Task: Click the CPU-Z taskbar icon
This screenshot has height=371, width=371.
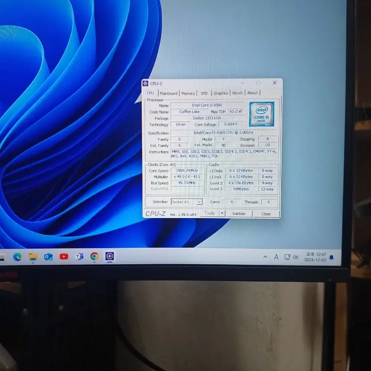Action: point(110,256)
